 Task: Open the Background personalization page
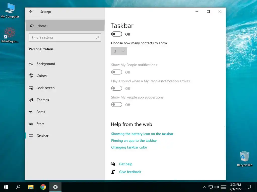tap(65, 64)
